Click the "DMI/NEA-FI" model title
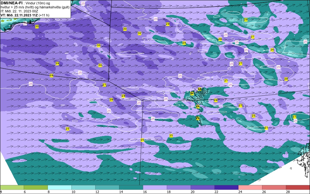Viewport: 310px width, 194px height. [12, 3]
